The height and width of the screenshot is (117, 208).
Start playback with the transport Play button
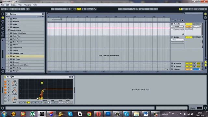[x=69, y=9]
